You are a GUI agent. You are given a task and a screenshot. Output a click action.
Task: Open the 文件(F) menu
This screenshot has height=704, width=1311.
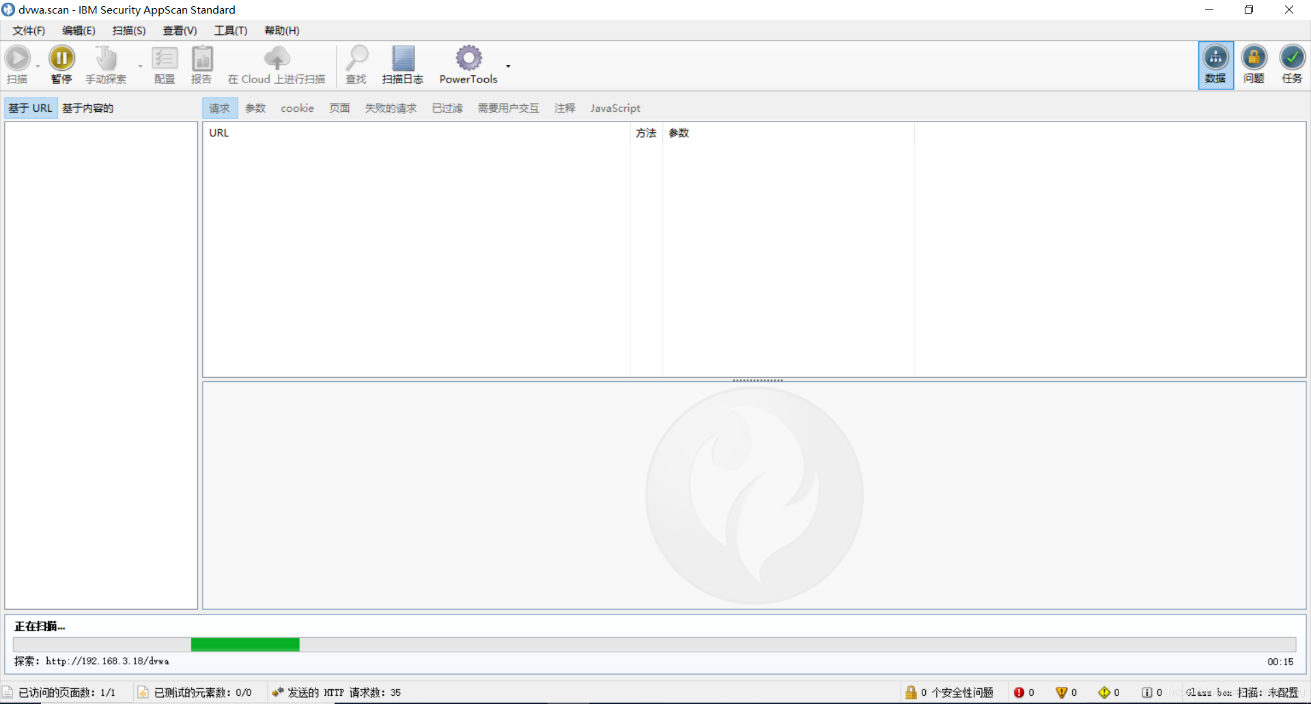pyautogui.click(x=29, y=31)
